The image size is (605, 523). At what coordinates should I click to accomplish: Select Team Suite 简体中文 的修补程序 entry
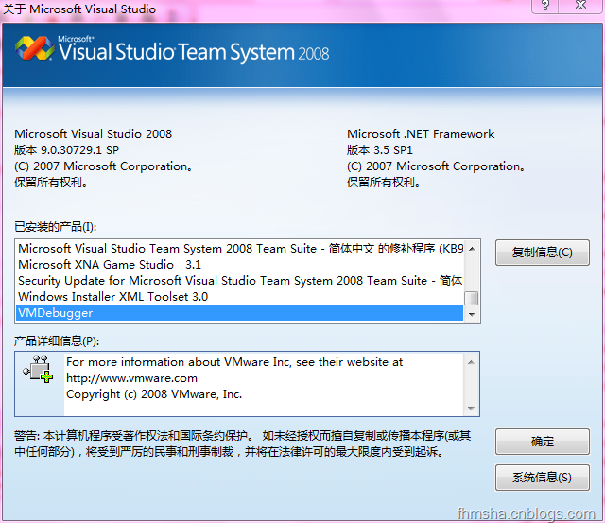click(x=240, y=248)
